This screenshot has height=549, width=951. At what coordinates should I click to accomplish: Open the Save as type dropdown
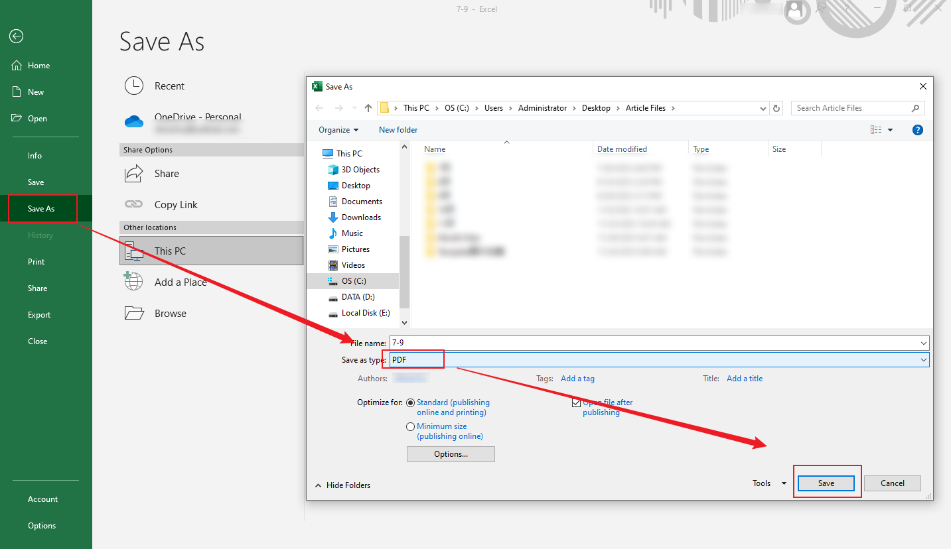click(923, 359)
